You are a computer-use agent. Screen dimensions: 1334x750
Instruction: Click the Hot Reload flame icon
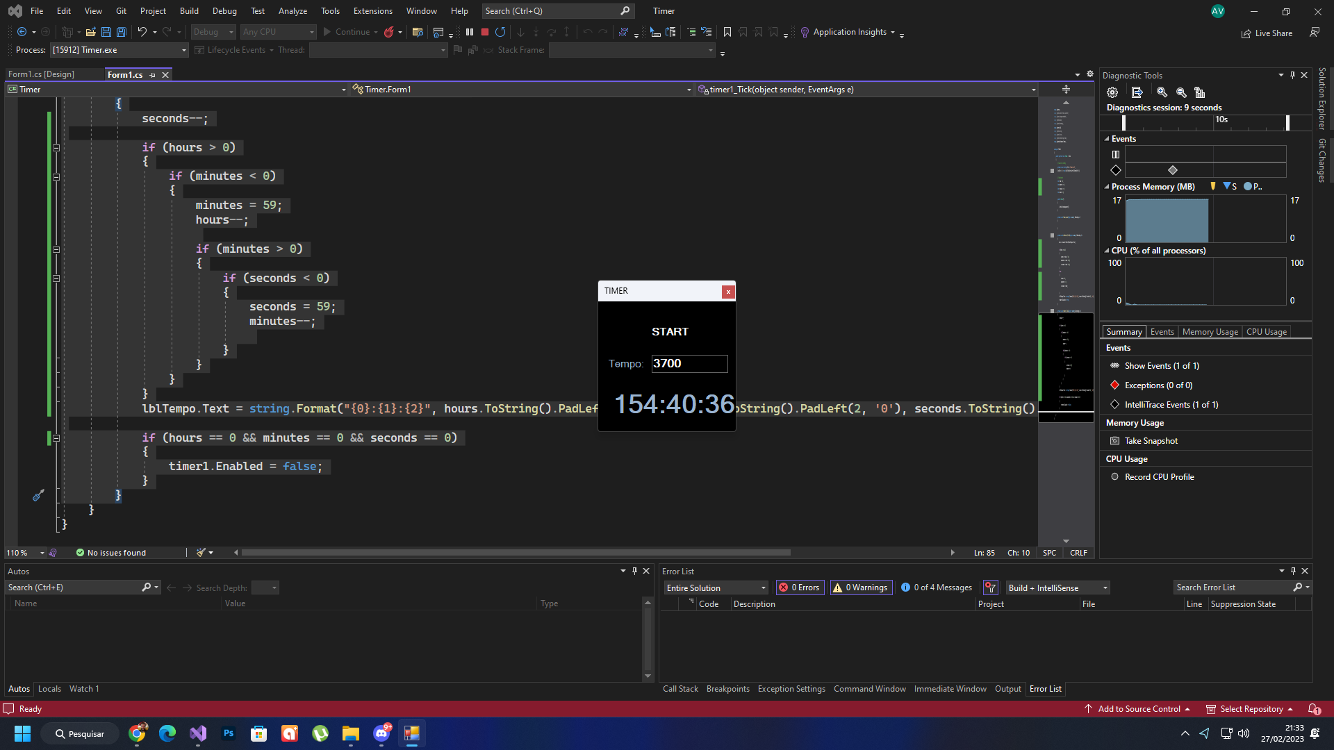(389, 32)
